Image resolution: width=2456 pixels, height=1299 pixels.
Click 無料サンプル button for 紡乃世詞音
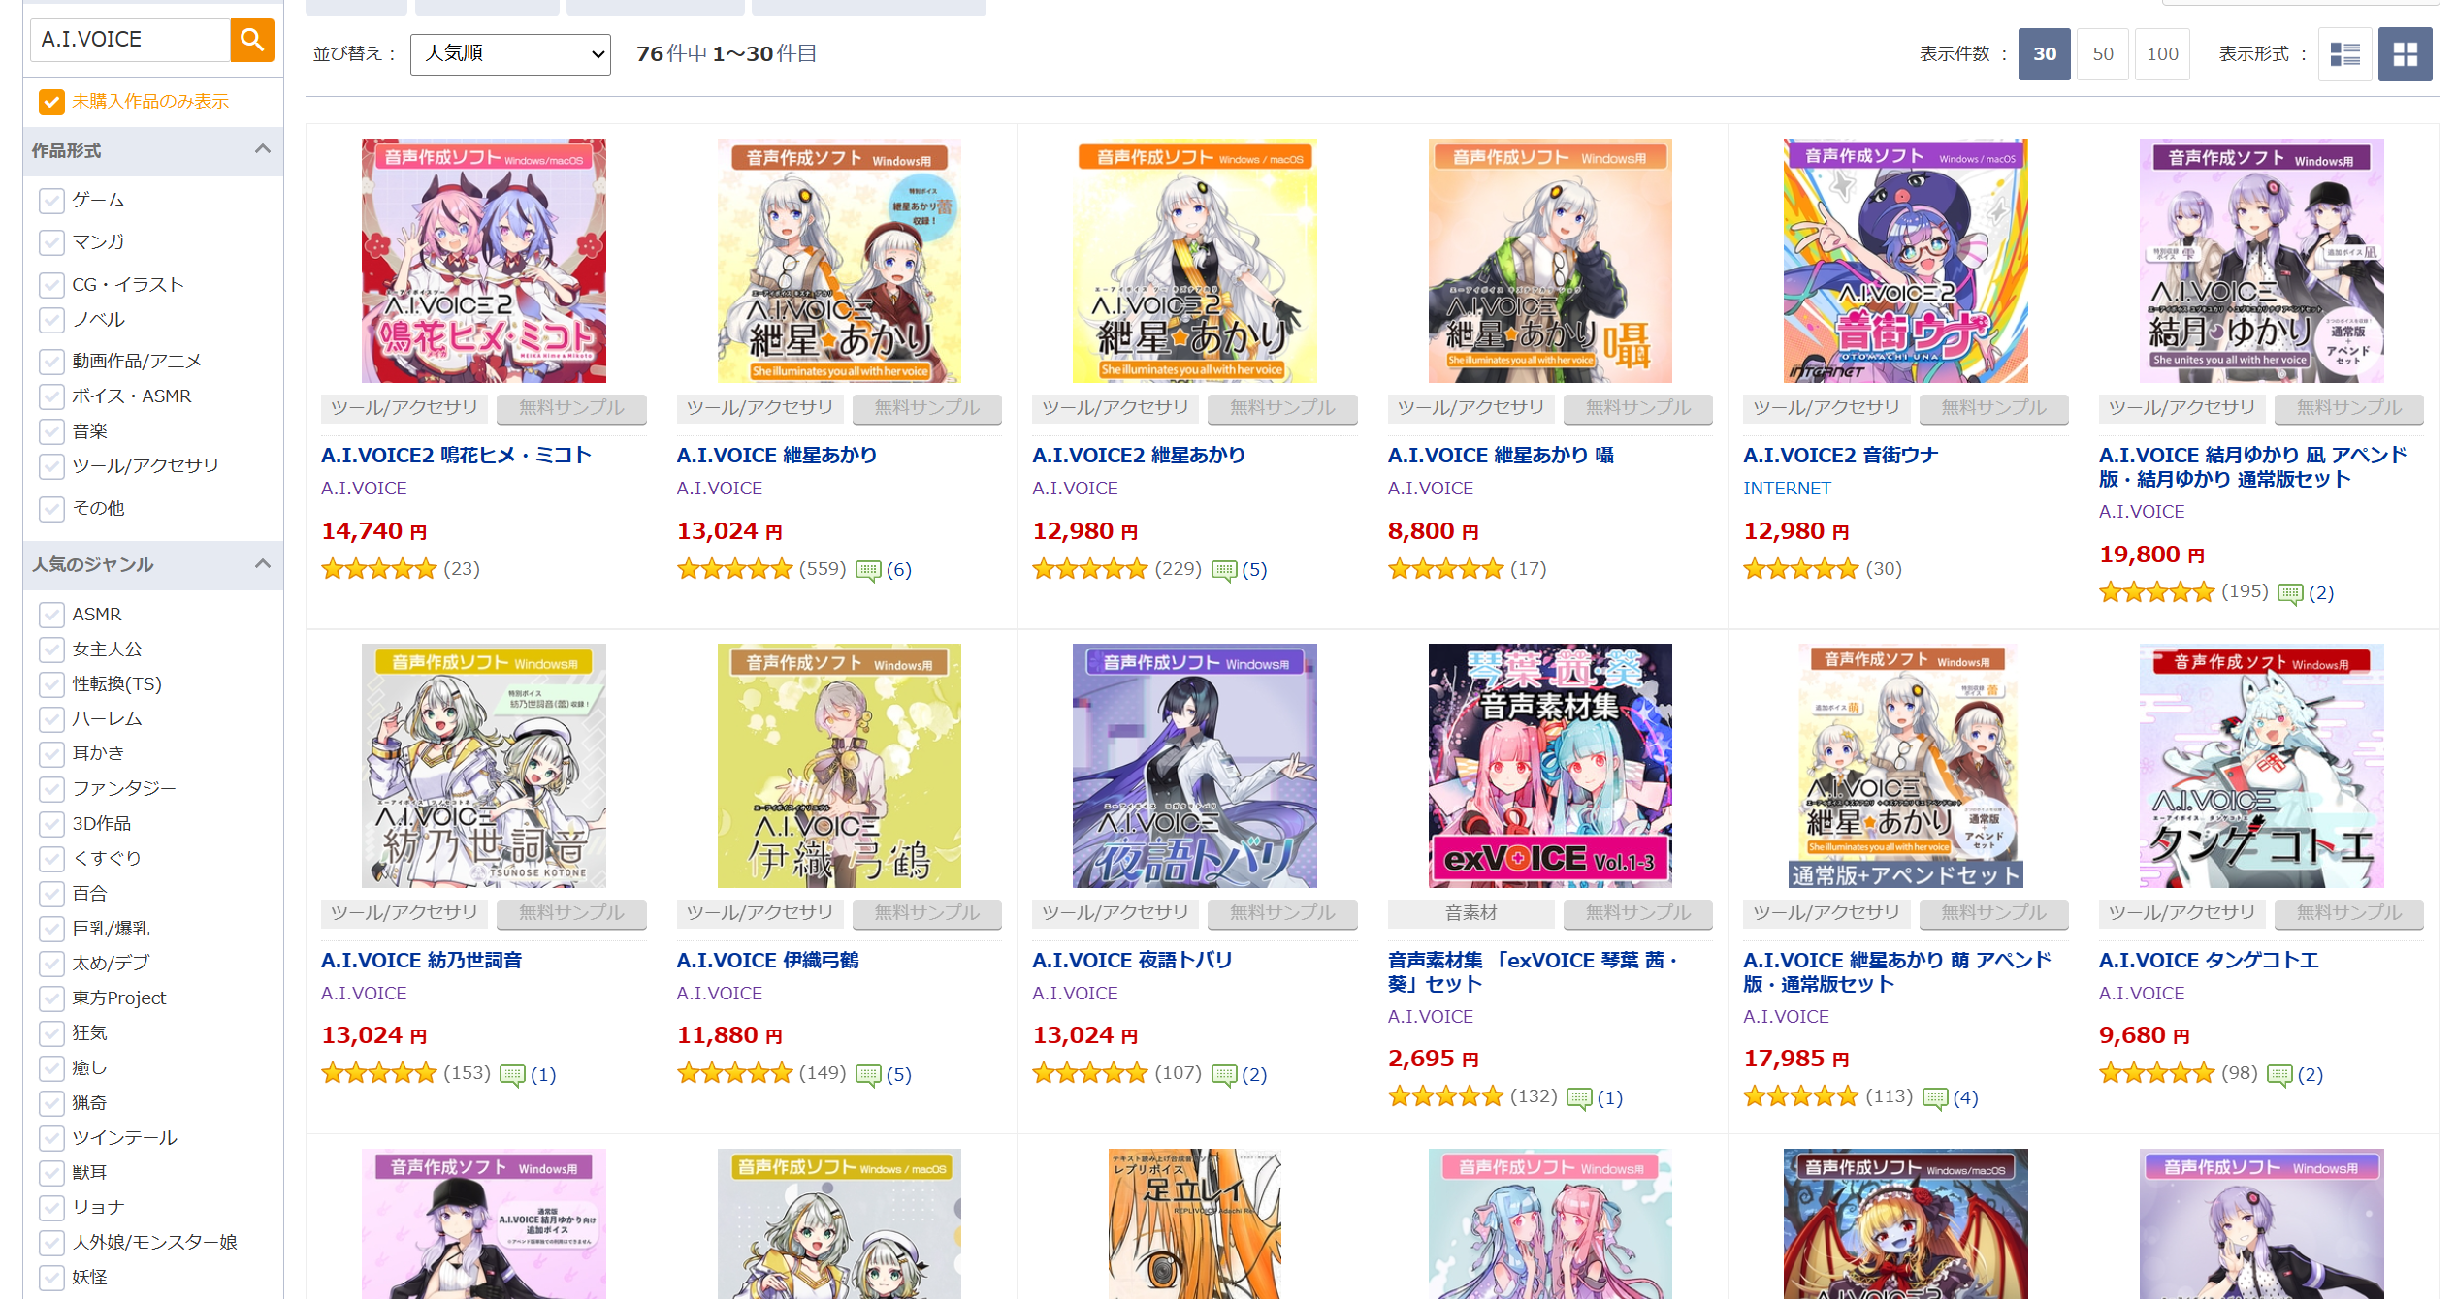[x=571, y=913]
